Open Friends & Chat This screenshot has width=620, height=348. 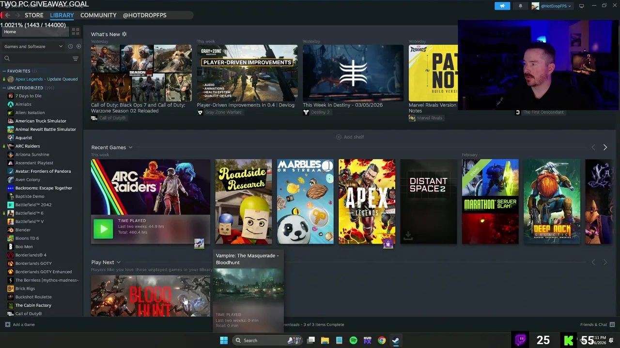597,324
